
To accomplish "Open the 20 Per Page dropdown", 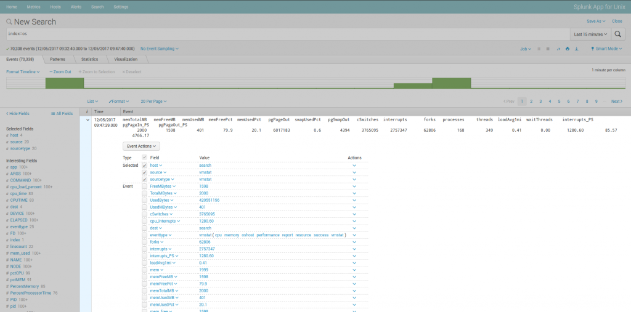I will [153, 101].
